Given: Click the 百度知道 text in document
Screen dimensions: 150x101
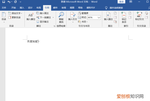Looking at the screenshot, I should [32, 41].
